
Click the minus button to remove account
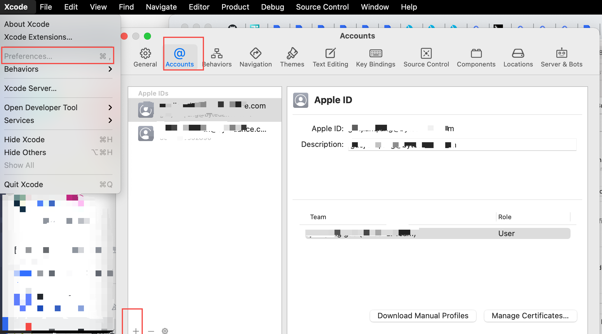(x=151, y=331)
